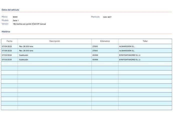Click the "Marca" field label

pyautogui.click(x=5, y=17)
